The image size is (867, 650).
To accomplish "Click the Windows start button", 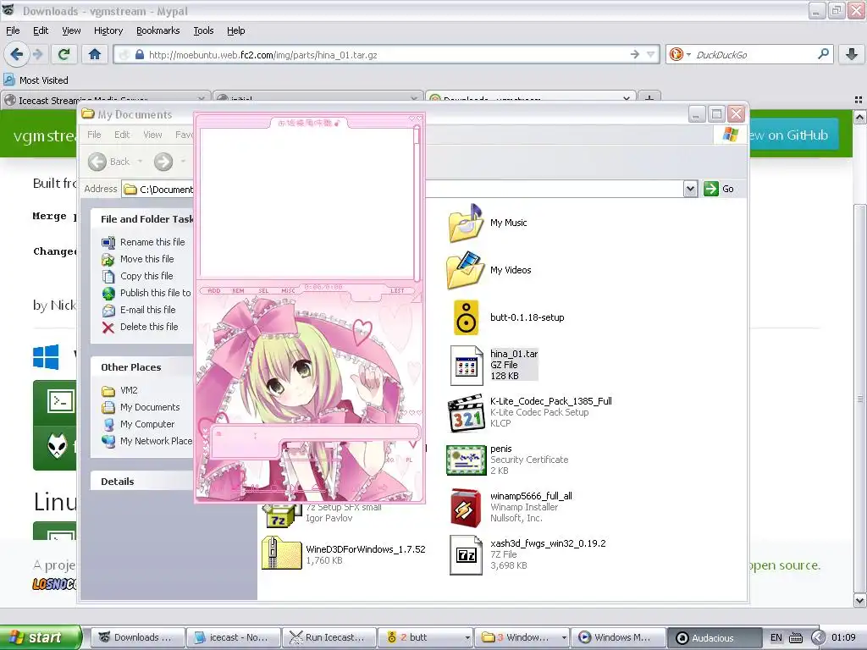I will (41, 637).
